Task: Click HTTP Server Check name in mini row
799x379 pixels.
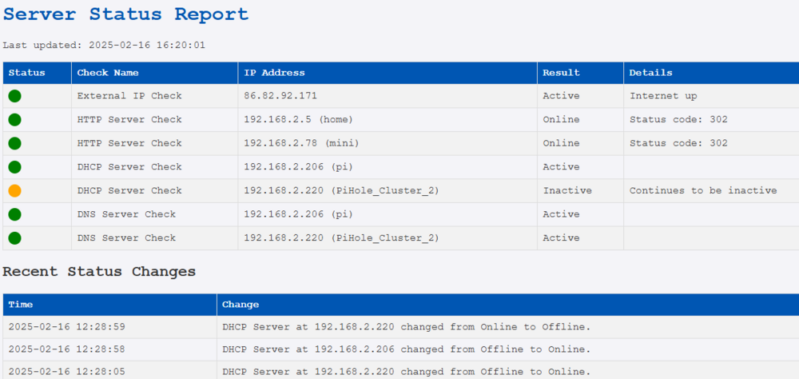Action: [129, 143]
